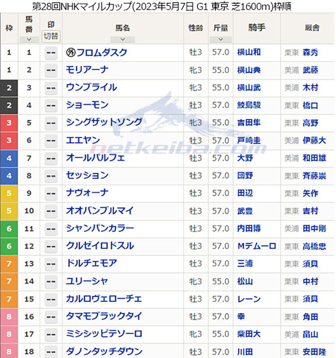Viewport: 336px width, 358px height.
Task: Open jockey 横山武 profile
Action: (x=249, y=87)
